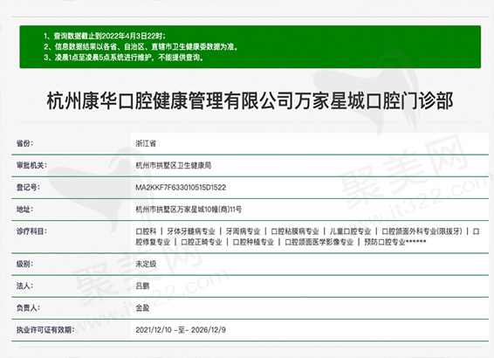Click the 牙体牙髓病专业 entry
The height and width of the screenshot is (358, 494).
pos(191,231)
